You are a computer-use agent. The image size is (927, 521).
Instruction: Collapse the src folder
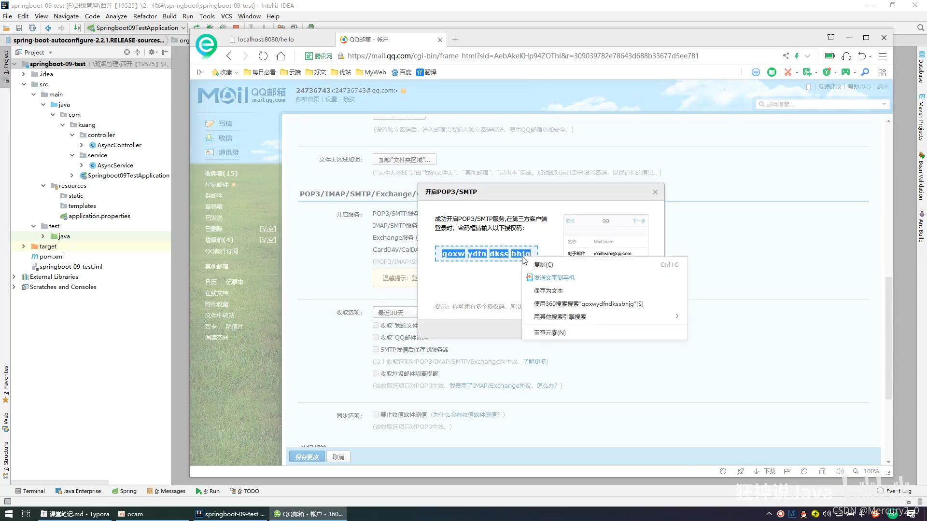pyautogui.click(x=24, y=84)
